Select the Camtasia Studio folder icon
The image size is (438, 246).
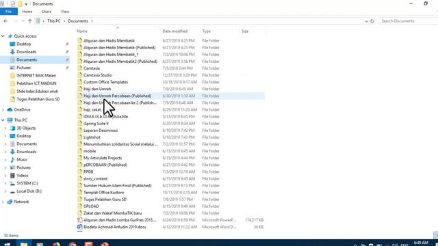79,75
